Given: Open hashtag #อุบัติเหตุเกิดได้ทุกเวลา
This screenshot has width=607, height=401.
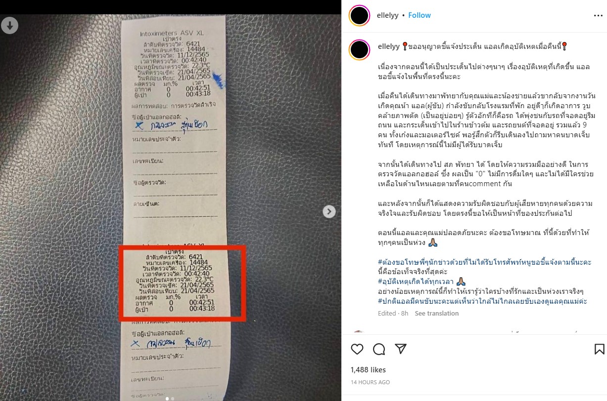Looking at the screenshot, I should coord(416,281).
